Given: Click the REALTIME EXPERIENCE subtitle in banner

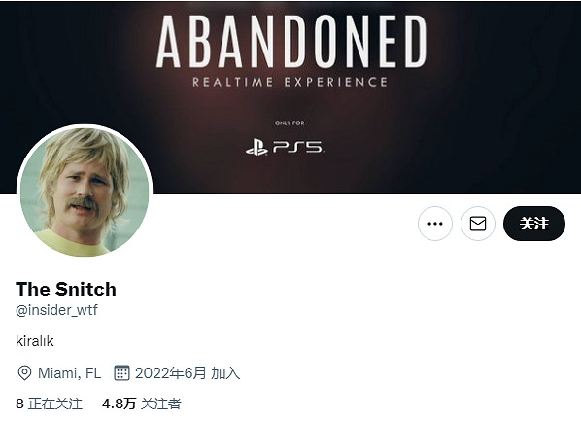Looking at the screenshot, I should tap(290, 82).
